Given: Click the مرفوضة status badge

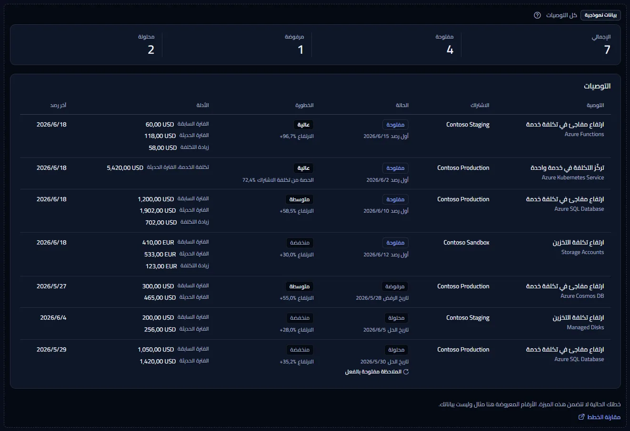Looking at the screenshot, I should [x=395, y=286].
